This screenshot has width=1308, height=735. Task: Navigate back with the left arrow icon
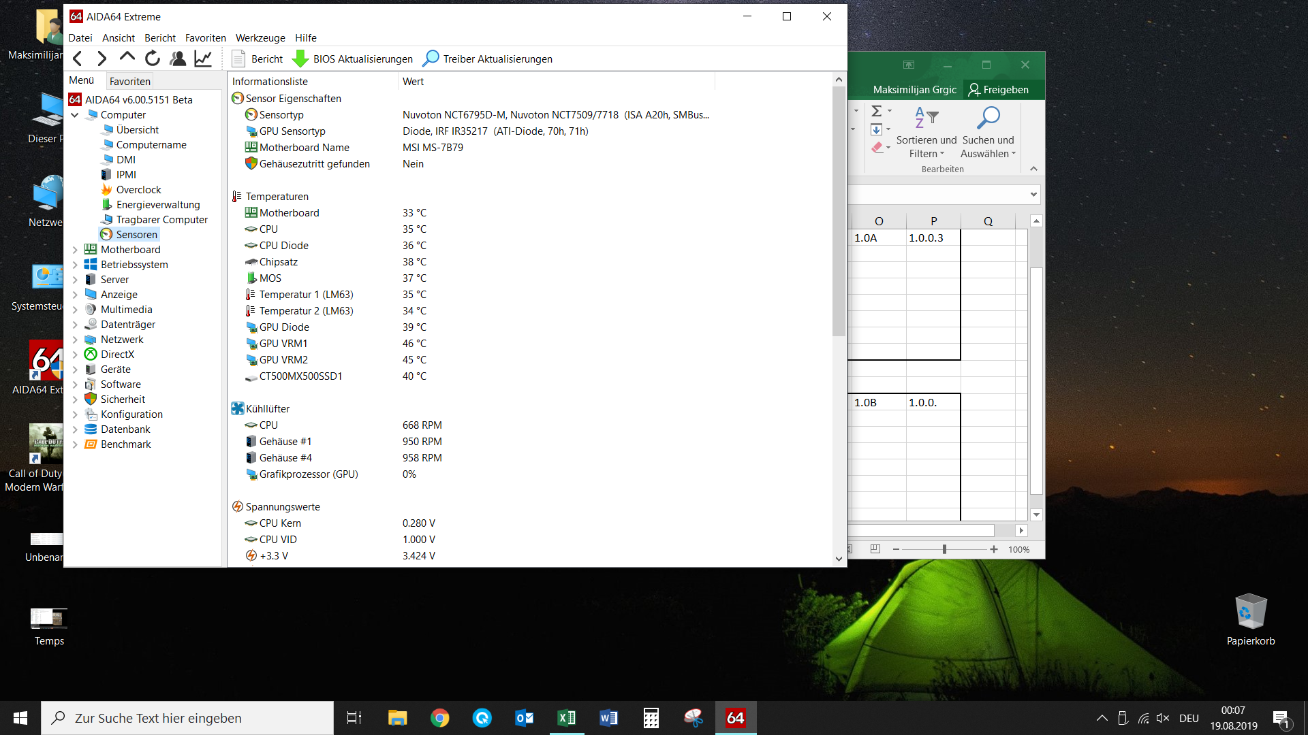click(78, 59)
